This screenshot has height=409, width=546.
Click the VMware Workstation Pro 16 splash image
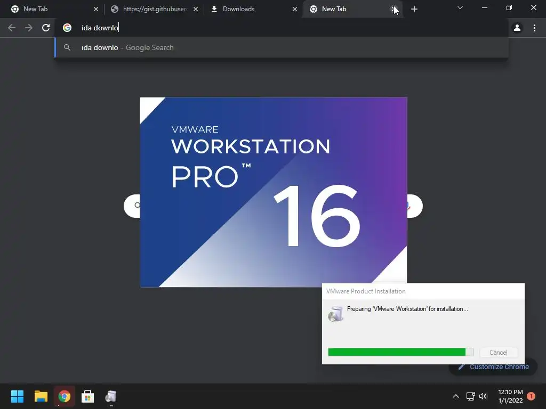pyautogui.click(x=274, y=192)
